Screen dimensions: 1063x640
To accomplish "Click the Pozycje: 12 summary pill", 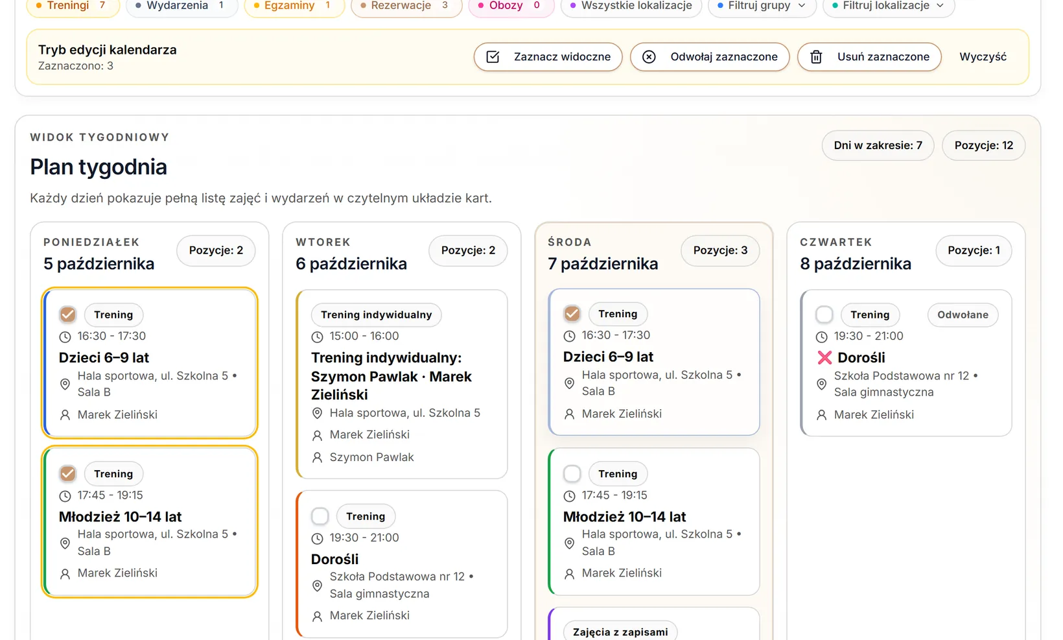I will coord(983,145).
